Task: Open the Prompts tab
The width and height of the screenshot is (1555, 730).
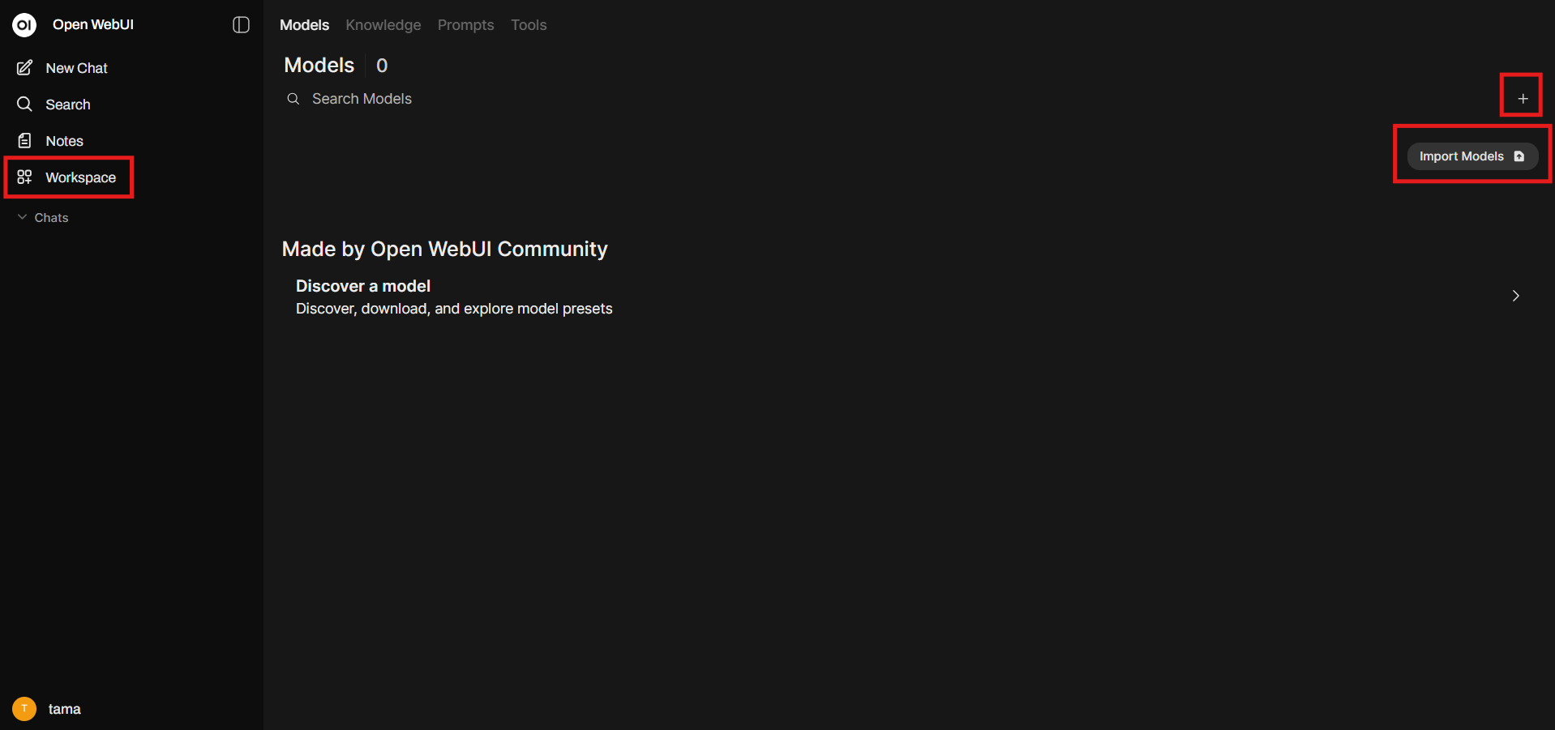Action: [465, 25]
